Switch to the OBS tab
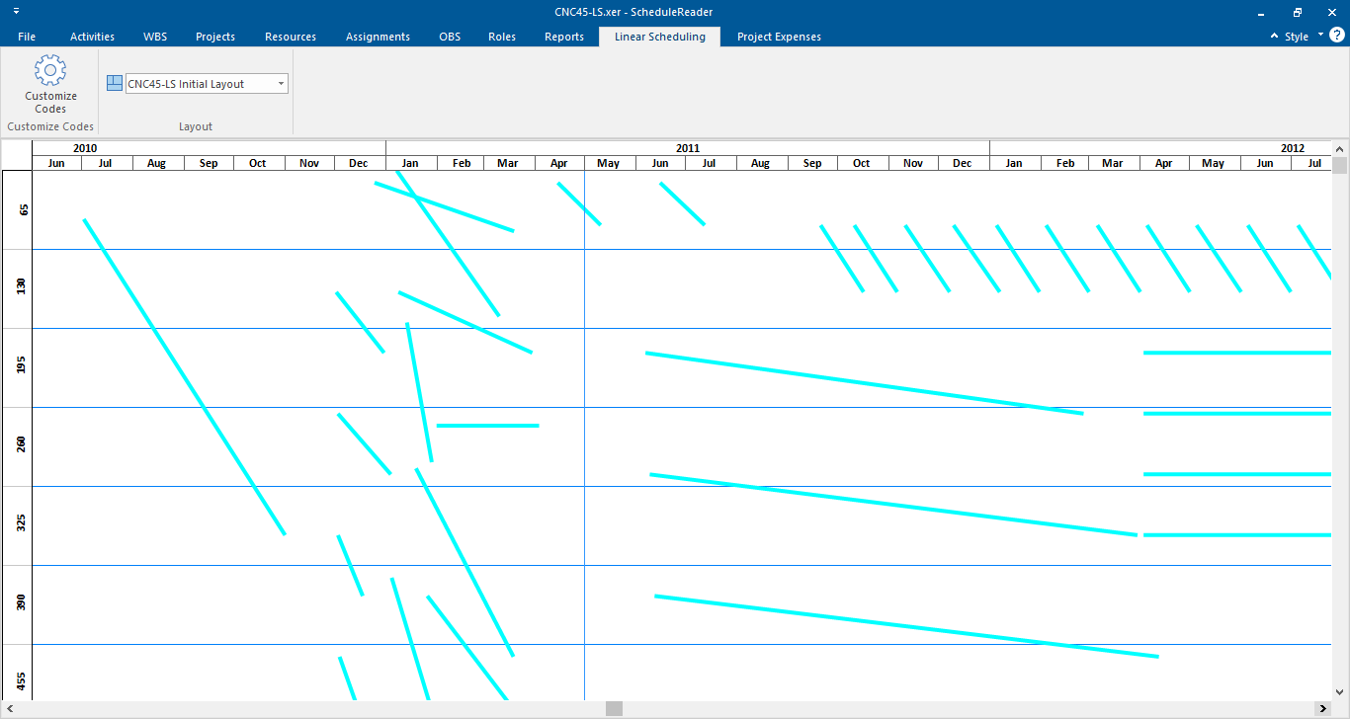Image resolution: width=1350 pixels, height=719 pixels. [x=450, y=37]
